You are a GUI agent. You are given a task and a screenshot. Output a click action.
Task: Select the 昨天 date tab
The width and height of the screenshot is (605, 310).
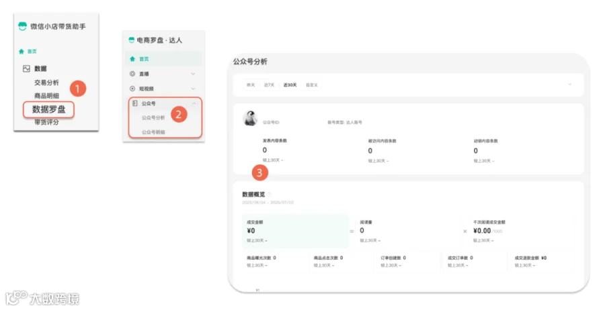point(251,85)
